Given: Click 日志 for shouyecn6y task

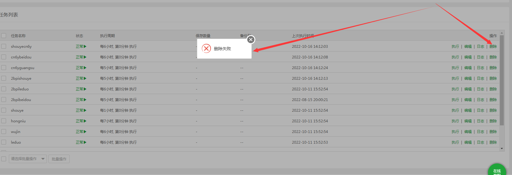Looking at the screenshot, I should click(480, 47).
